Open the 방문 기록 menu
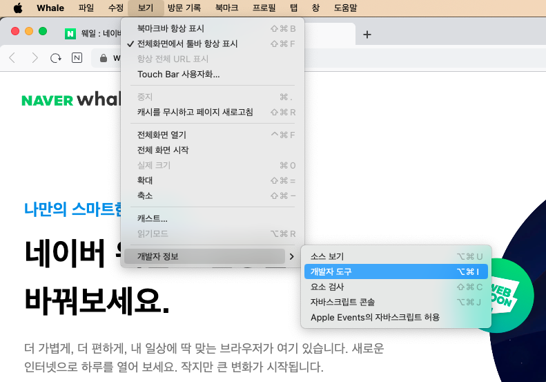The height and width of the screenshot is (382, 546). tap(184, 8)
